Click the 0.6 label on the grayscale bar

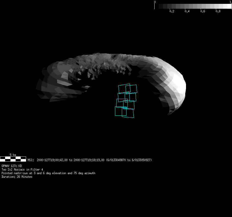click(202, 11)
